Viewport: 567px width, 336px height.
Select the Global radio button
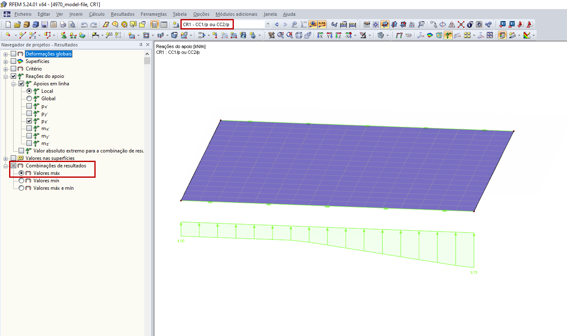click(29, 99)
